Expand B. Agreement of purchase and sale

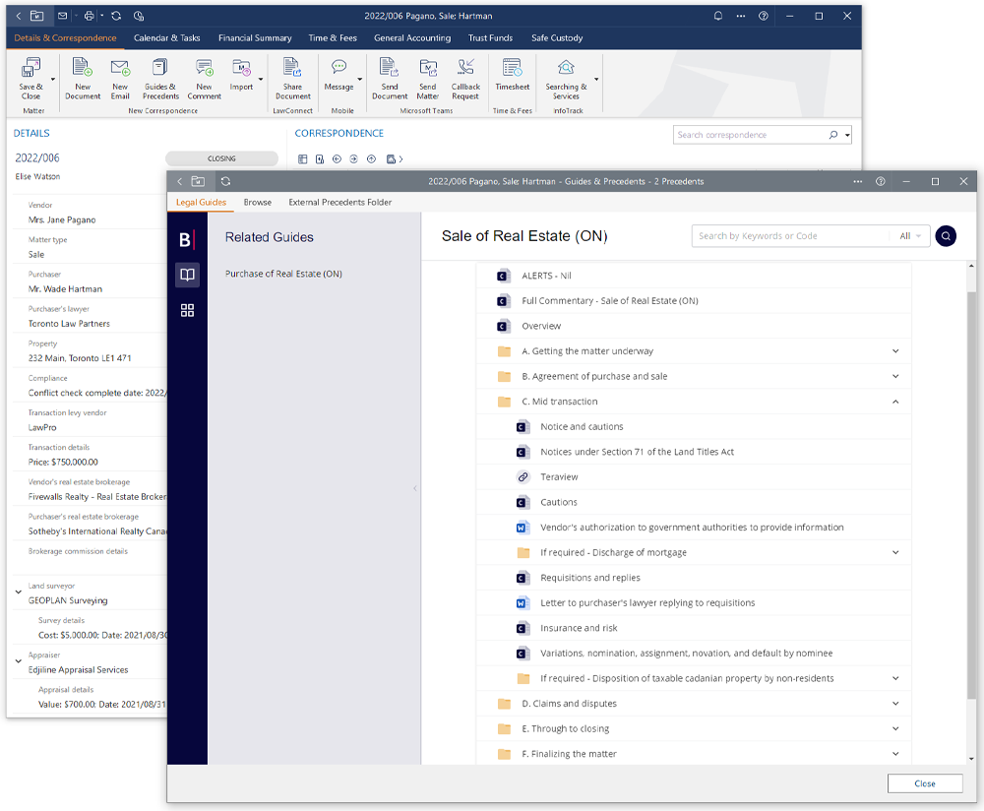(x=895, y=377)
